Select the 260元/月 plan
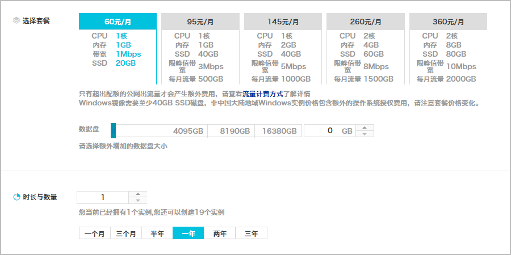This screenshot has height=255, width=511. tap(365, 22)
